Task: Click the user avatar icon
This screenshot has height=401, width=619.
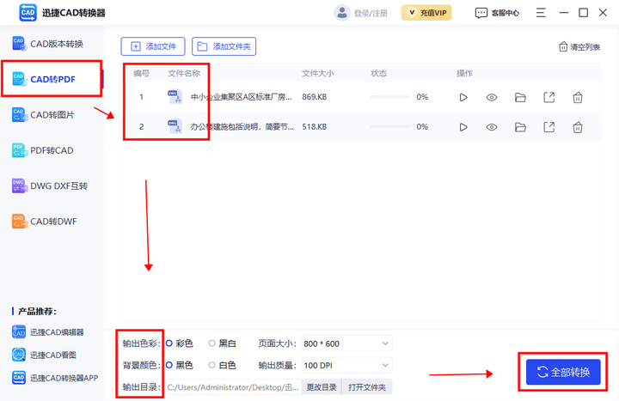Action: pyautogui.click(x=342, y=13)
